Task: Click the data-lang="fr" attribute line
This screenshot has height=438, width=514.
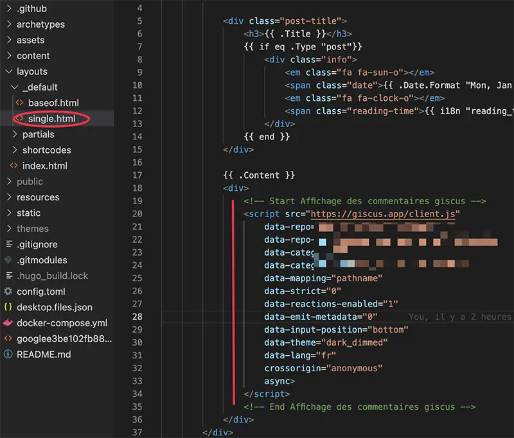Action: click(300, 355)
